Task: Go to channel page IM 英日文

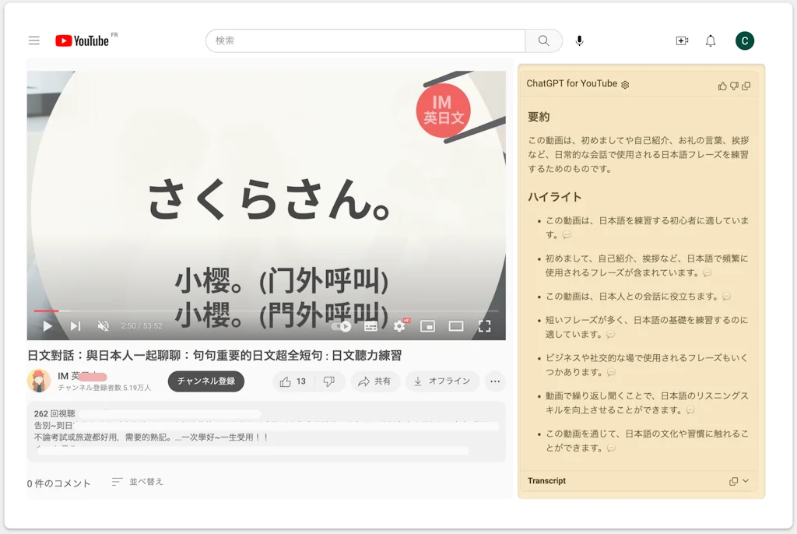Action: coord(72,376)
